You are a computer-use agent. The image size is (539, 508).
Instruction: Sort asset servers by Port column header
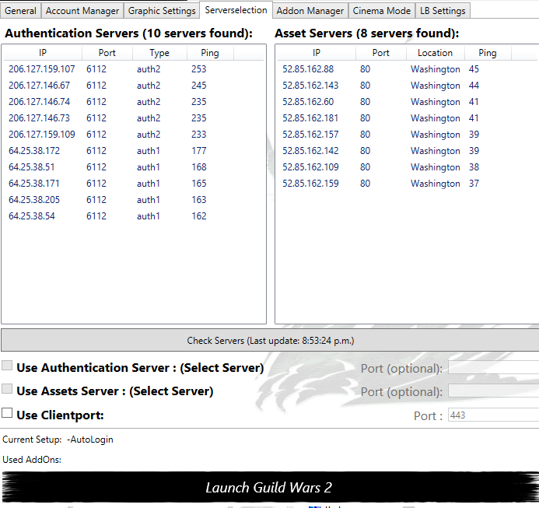(381, 53)
